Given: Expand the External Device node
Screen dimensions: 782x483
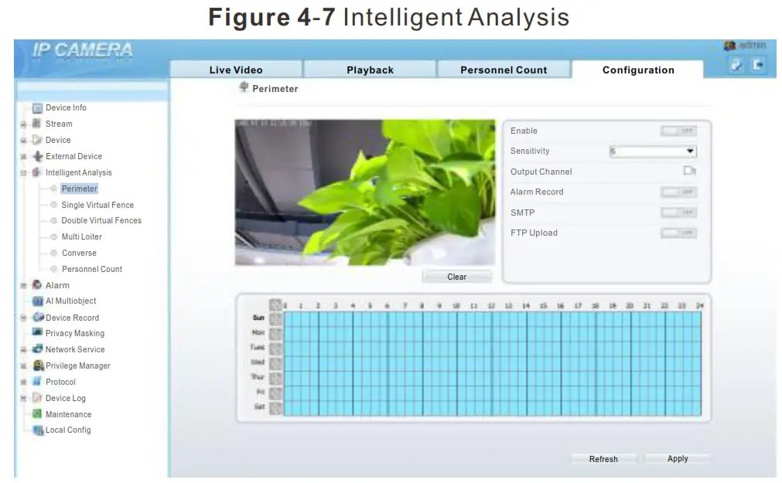Looking at the screenshot, I should click(x=23, y=157).
